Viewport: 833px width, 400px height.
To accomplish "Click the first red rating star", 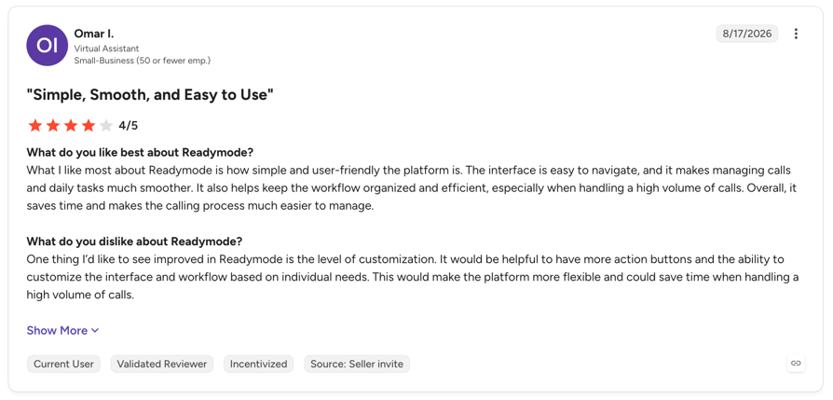I will point(35,126).
